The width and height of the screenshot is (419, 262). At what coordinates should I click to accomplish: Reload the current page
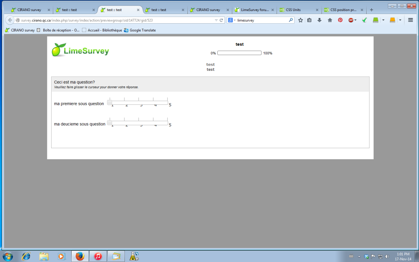(221, 20)
